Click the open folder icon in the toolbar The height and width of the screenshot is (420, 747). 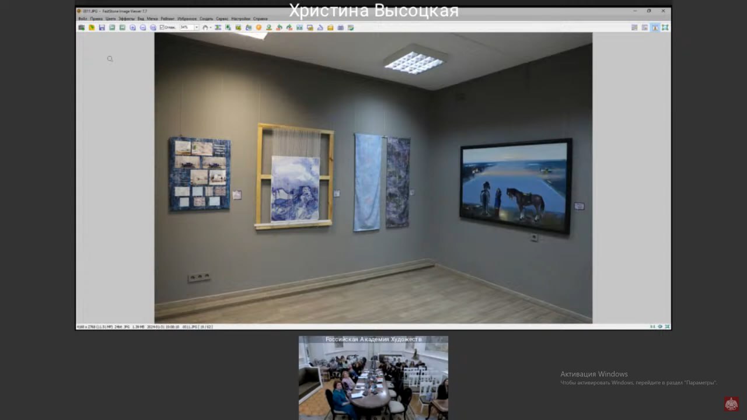pos(92,27)
